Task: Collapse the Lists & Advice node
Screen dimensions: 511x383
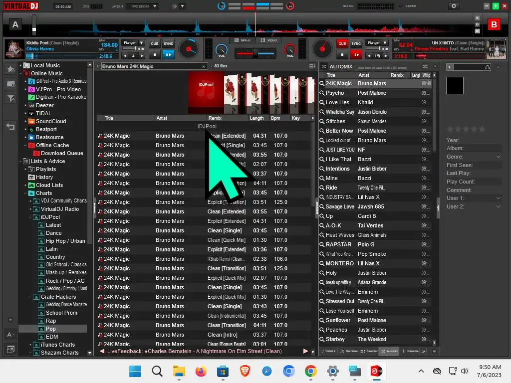Action: pyautogui.click(x=20, y=161)
